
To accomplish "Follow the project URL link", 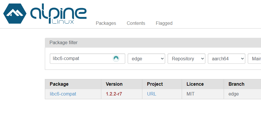I will (152, 94).
